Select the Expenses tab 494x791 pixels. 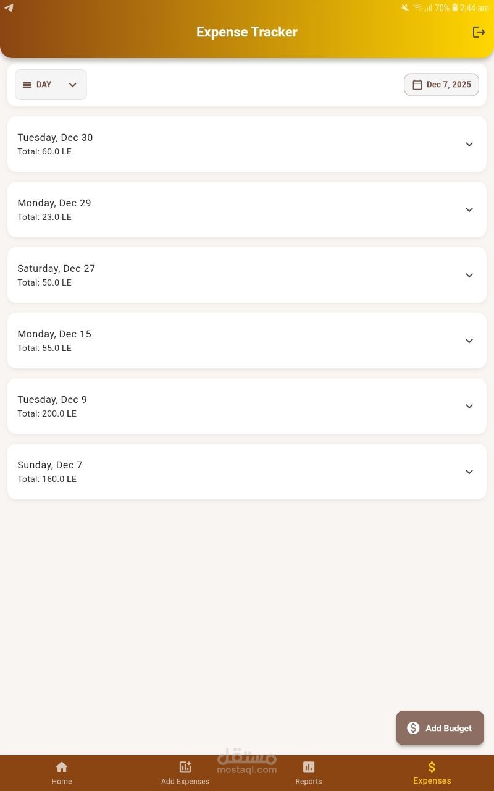coord(432,772)
